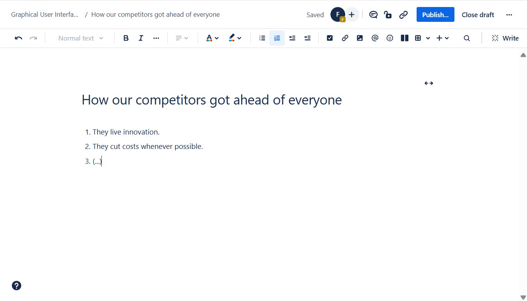Insert an action item checkbox

(330, 38)
